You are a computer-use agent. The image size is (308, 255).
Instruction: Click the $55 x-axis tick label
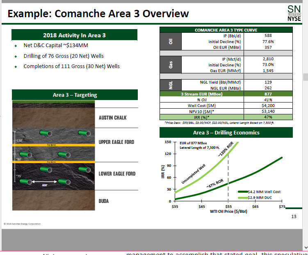pyautogui.click(x=228, y=207)
